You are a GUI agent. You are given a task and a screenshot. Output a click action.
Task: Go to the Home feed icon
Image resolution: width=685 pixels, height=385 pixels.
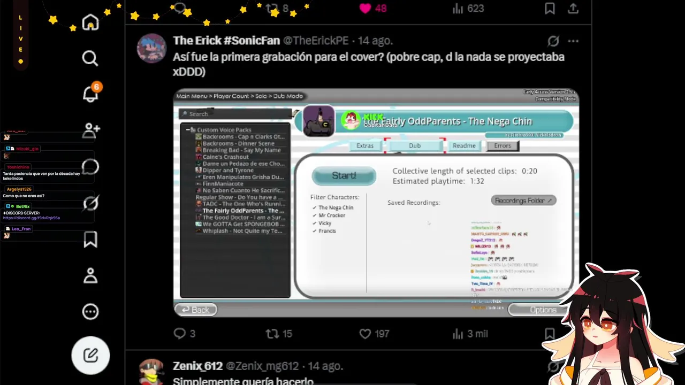[90, 22]
